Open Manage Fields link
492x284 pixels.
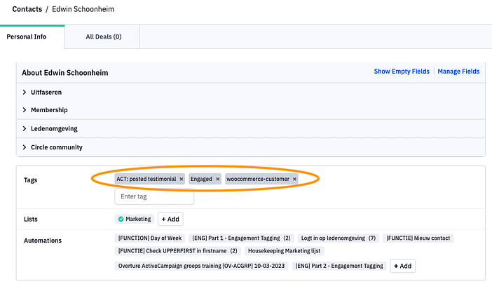[458, 72]
